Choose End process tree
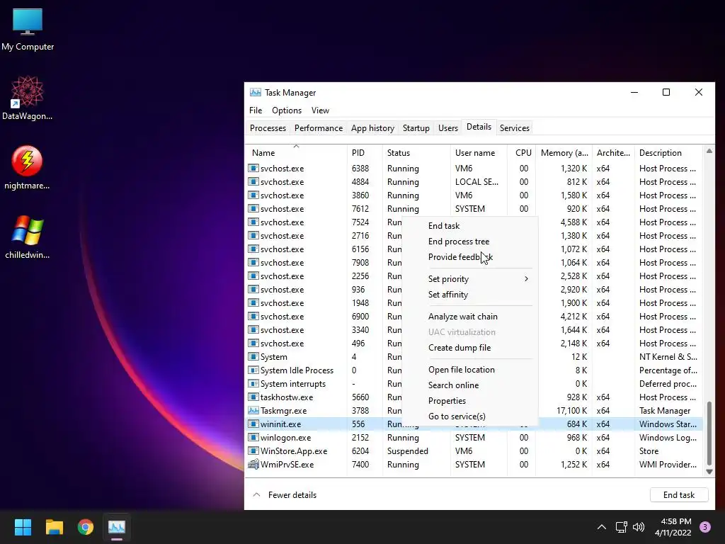The width and height of the screenshot is (725, 544). pyautogui.click(x=470, y=242)
